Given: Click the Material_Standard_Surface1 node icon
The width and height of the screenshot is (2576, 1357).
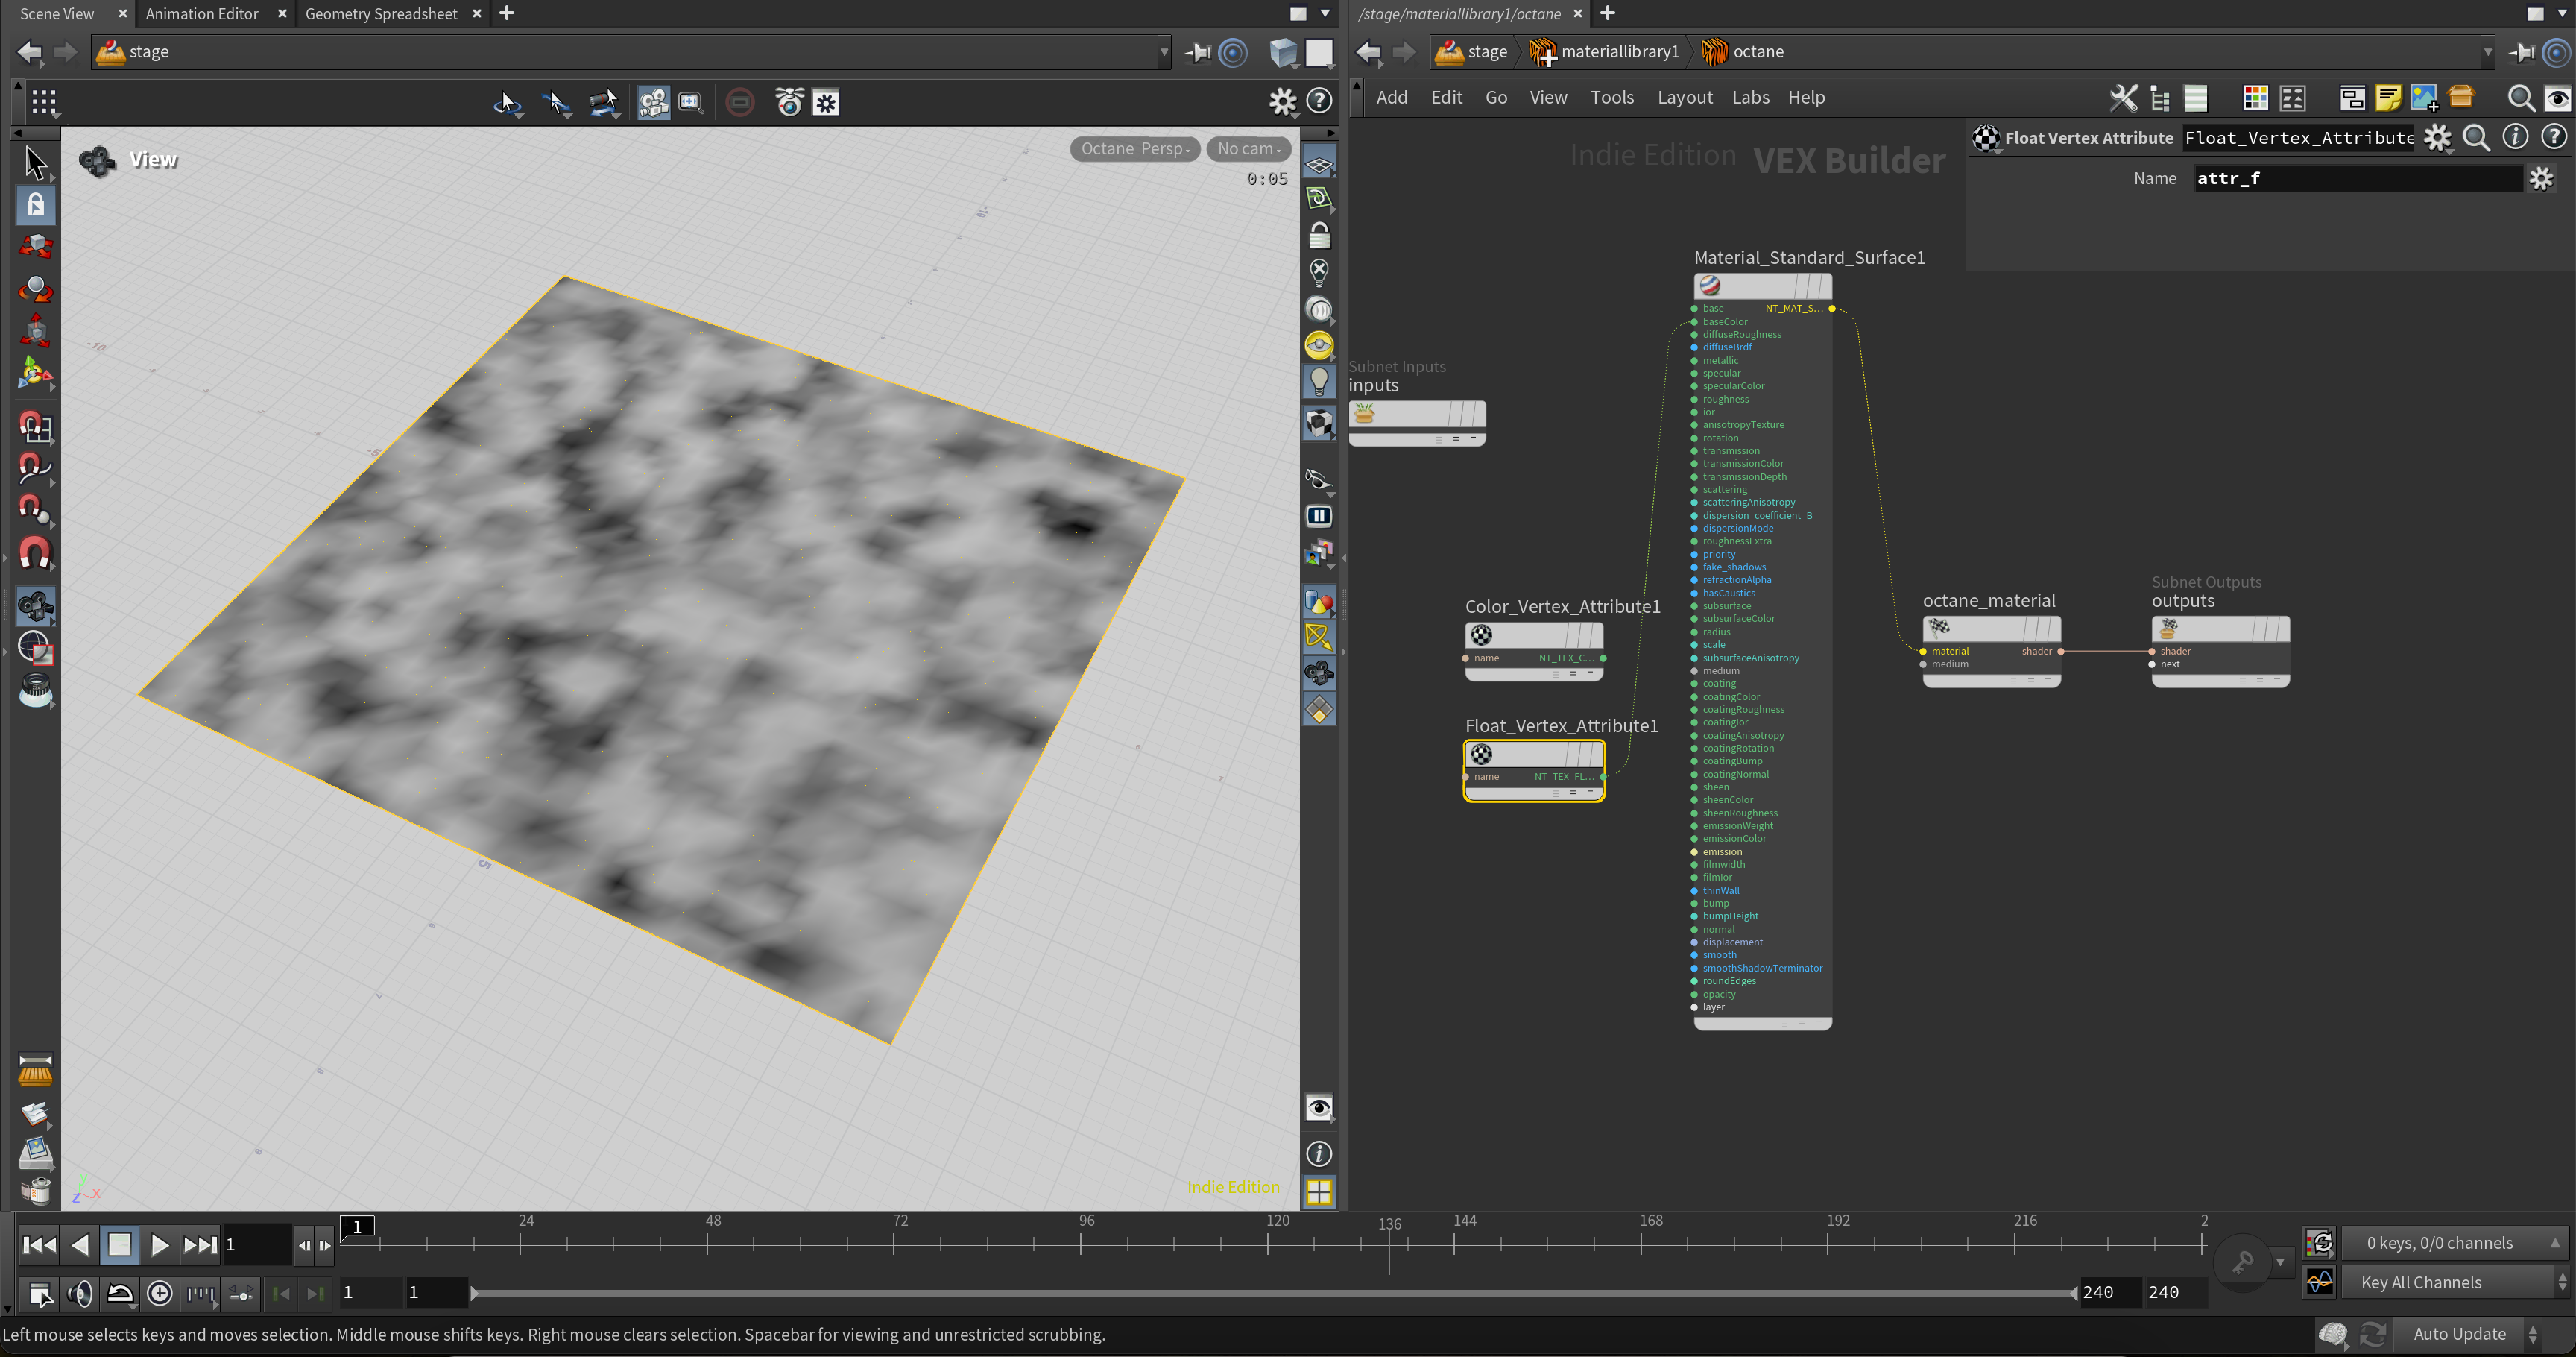Looking at the screenshot, I should [1710, 286].
